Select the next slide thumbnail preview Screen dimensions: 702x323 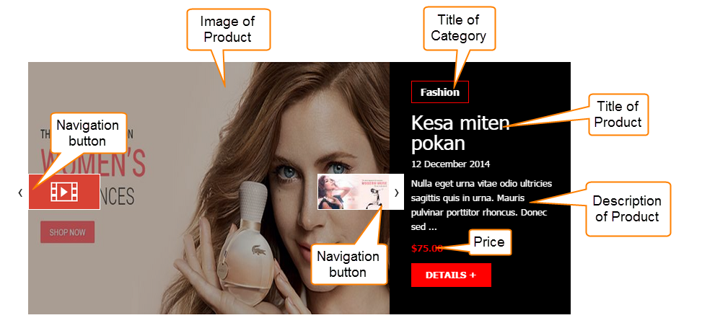354,192
